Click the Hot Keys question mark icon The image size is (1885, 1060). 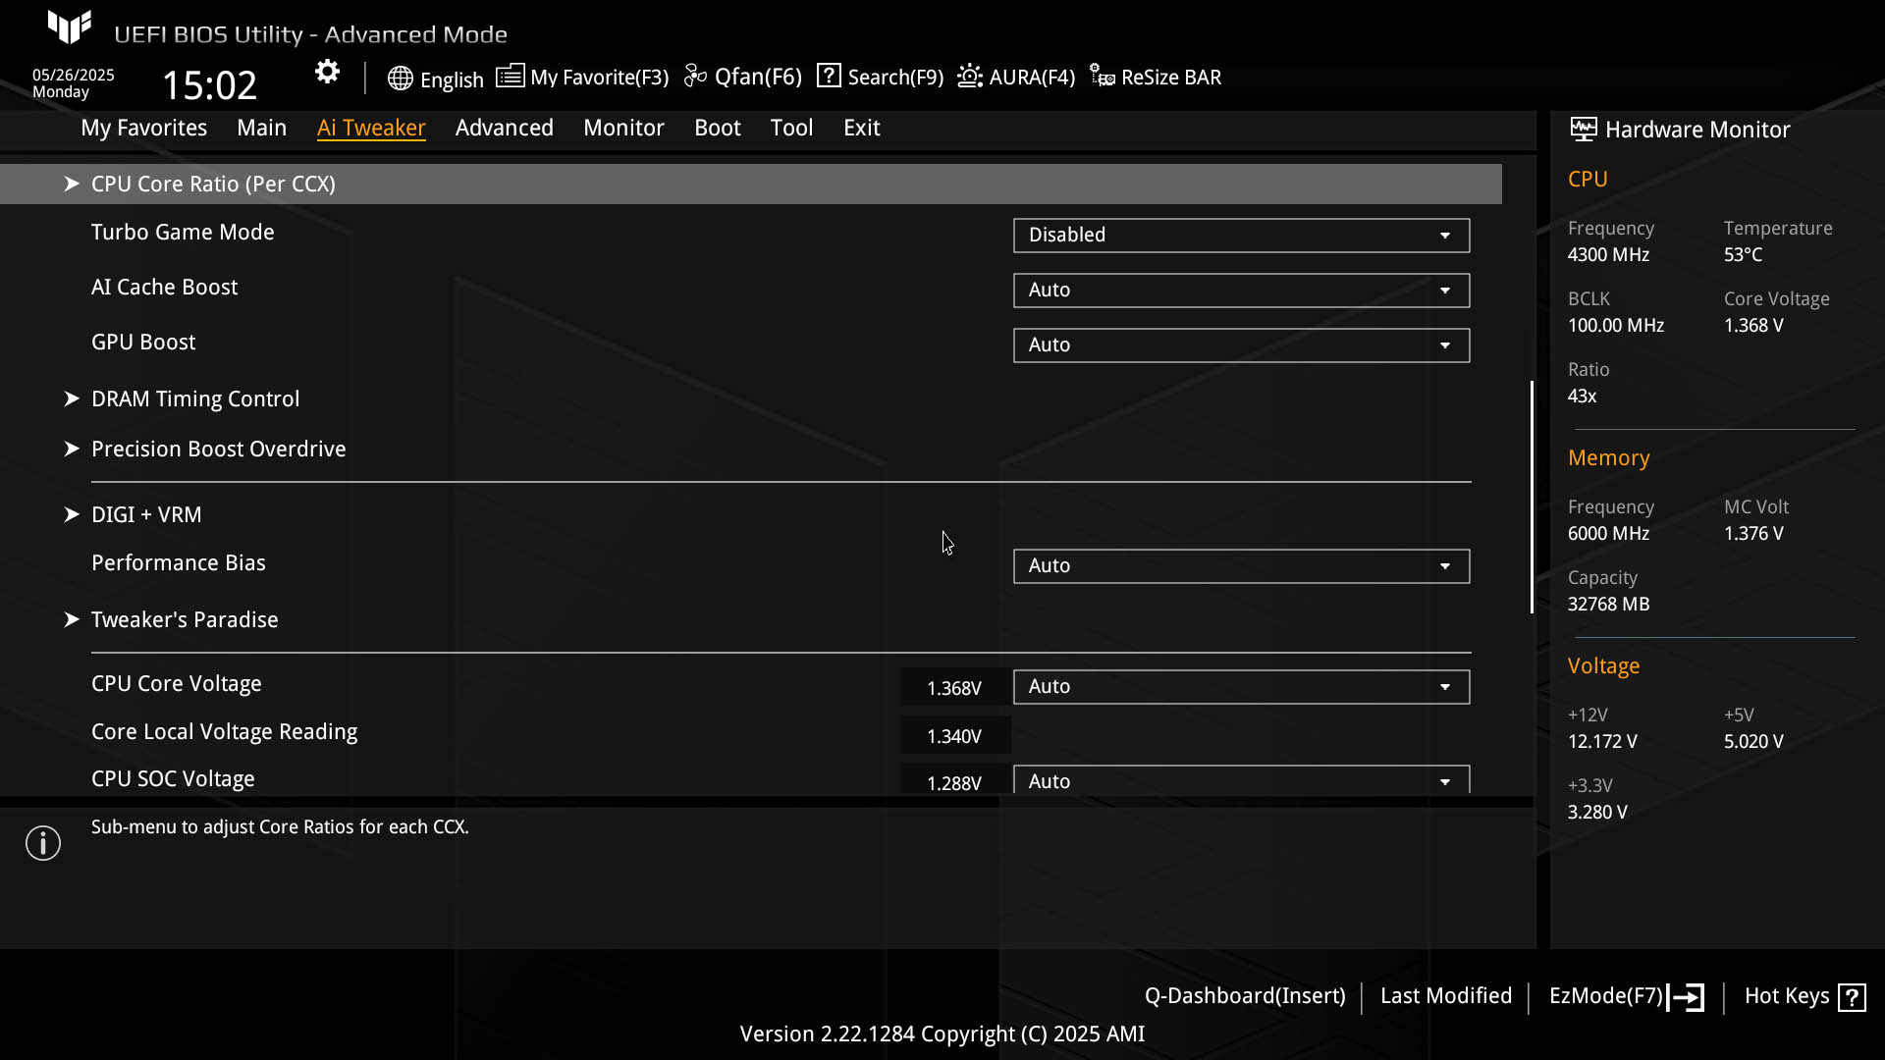(1852, 997)
